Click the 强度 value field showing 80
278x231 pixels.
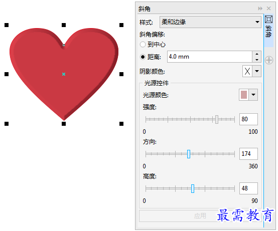tap(248, 119)
